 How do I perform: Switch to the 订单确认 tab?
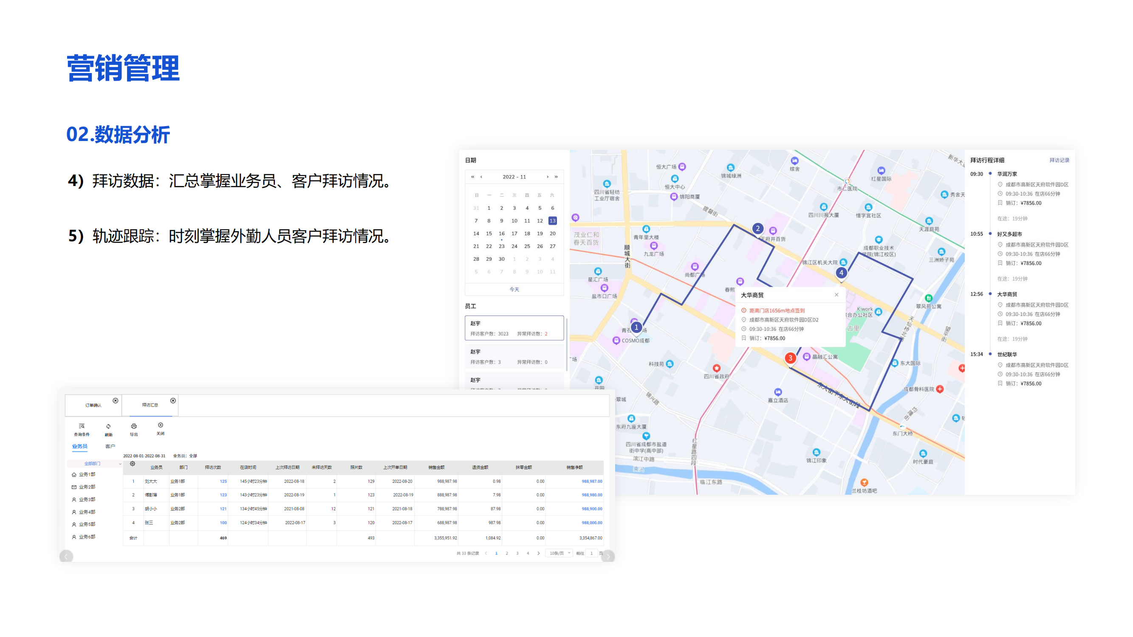(93, 405)
